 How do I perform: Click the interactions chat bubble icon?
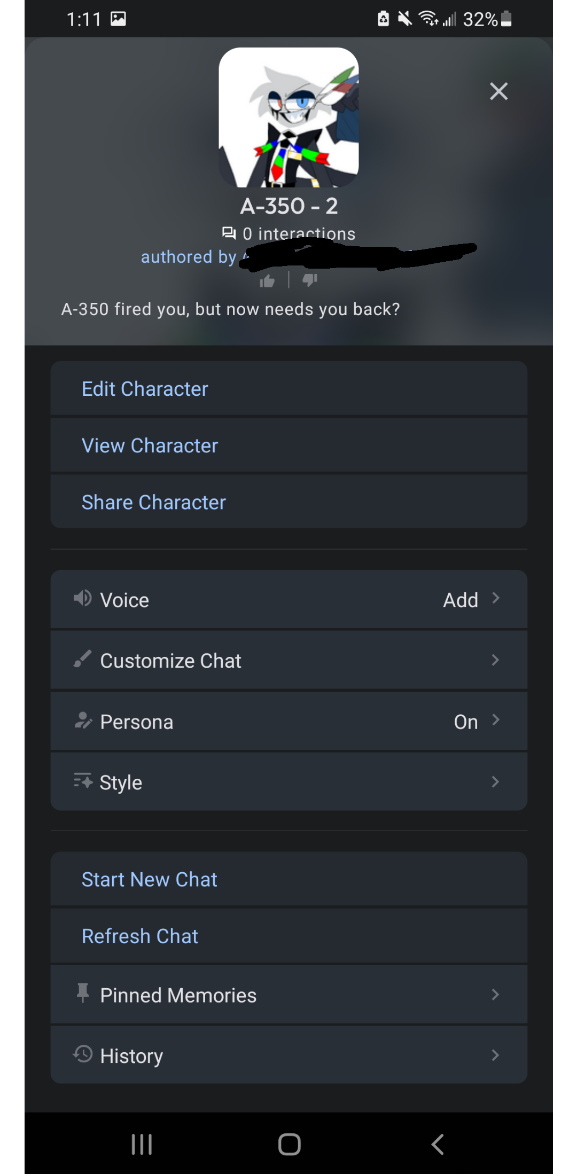[x=230, y=233]
